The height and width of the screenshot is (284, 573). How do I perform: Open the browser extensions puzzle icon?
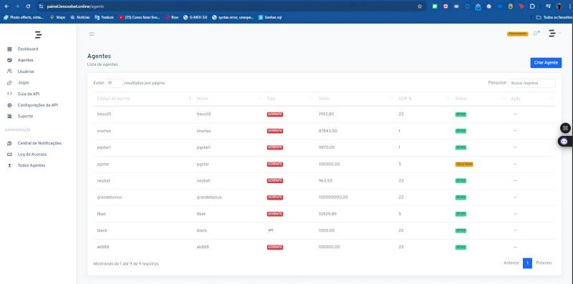[532, 6]
